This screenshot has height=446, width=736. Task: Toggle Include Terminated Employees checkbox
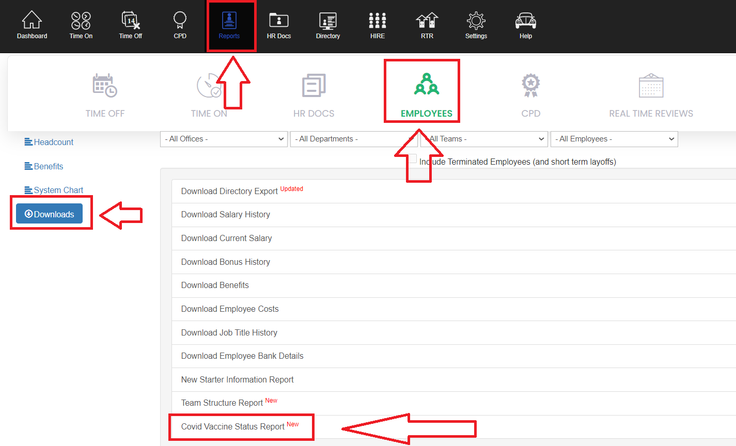(413, 160)
